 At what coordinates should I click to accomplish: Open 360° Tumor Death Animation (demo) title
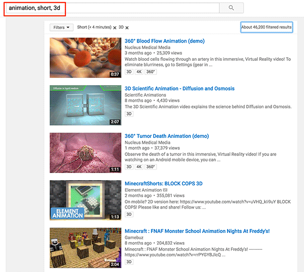[166, 136]
